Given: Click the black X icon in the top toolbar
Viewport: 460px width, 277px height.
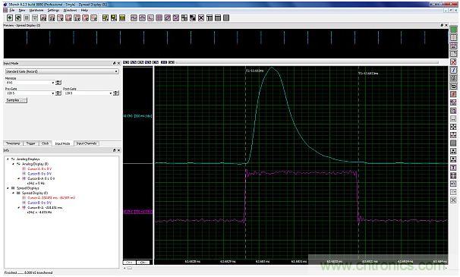Looking at the screenshot, I should 201,18.
